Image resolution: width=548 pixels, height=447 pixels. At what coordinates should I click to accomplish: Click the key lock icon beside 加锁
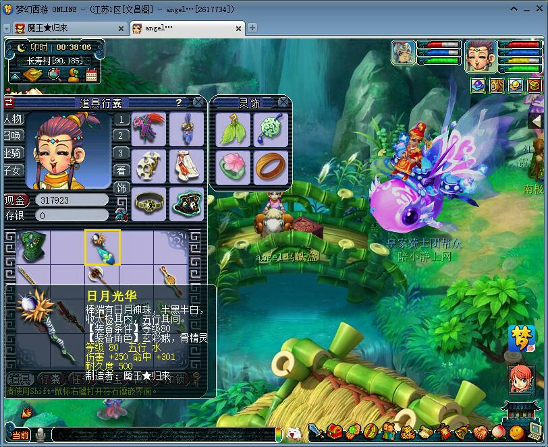197,380
